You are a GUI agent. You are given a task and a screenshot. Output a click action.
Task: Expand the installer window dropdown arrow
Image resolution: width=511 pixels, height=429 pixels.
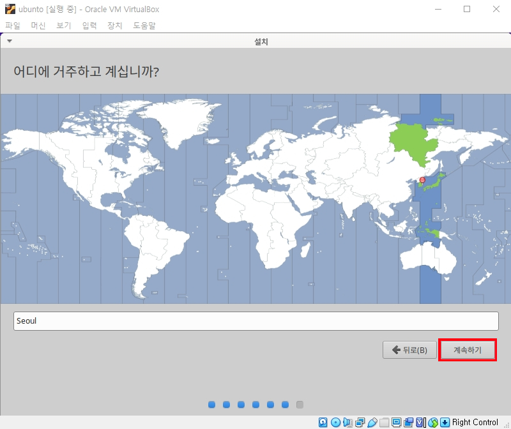click(10, 41)
